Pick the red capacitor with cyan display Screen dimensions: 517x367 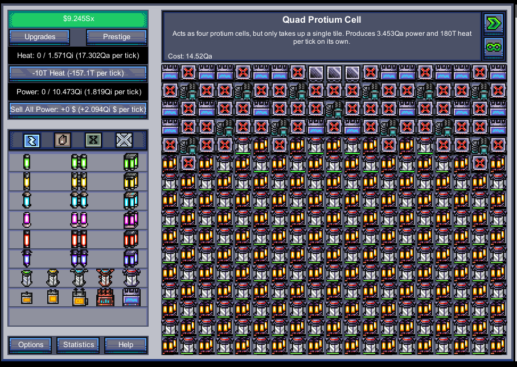[105, 297]
